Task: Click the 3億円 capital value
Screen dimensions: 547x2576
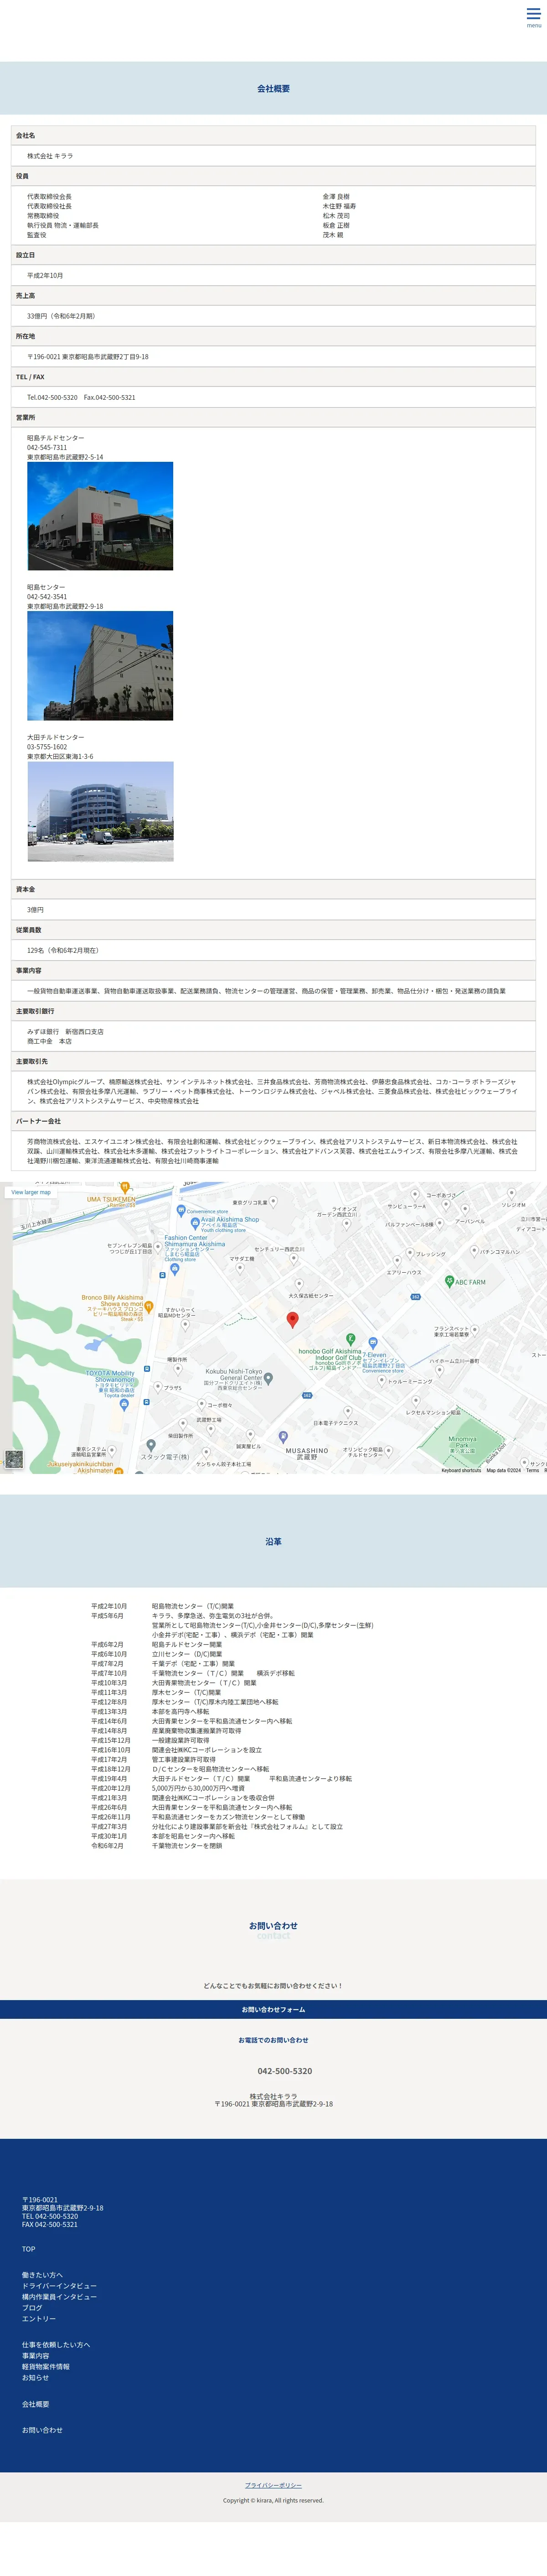Action: click(35, 910)
